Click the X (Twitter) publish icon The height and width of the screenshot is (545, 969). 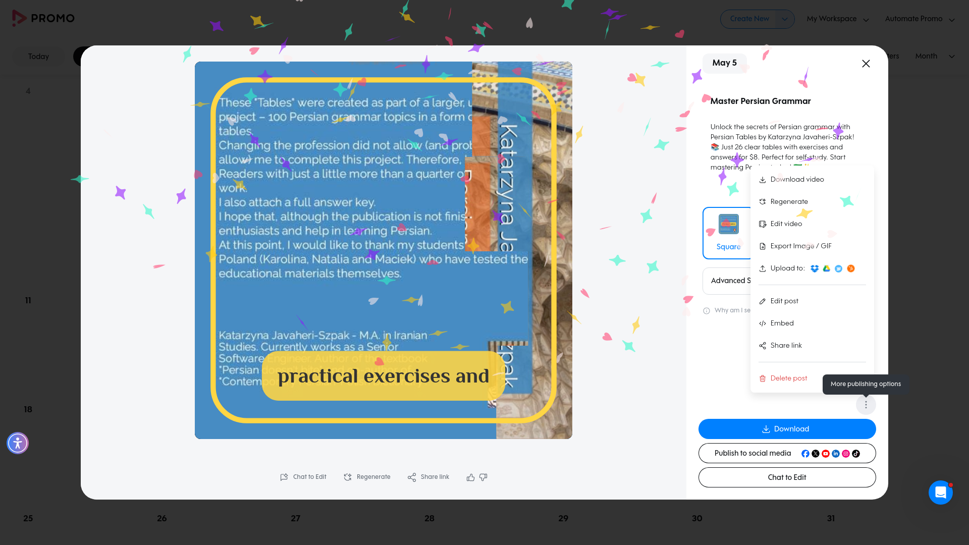pyautogui.click(x=816, y=454)
